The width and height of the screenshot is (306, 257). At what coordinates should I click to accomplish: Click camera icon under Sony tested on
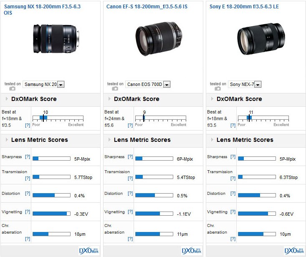point(217,89)
